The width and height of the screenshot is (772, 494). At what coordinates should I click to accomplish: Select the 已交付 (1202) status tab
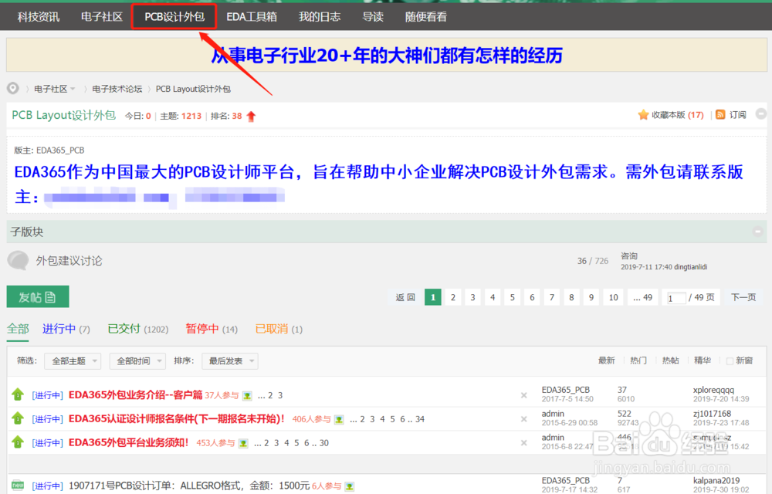(138, 329)
